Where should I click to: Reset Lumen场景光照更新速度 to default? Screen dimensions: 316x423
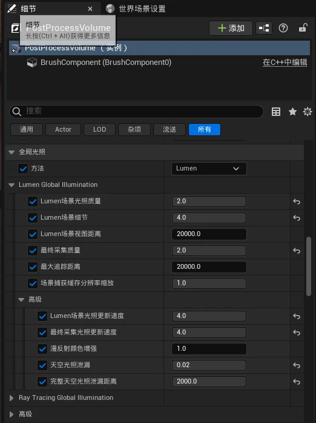297,316
